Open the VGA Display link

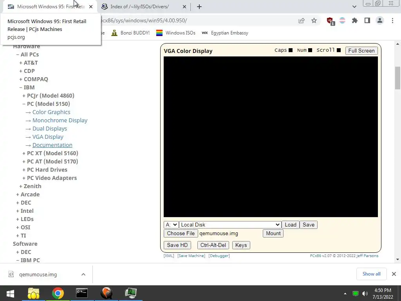point(48,137)
